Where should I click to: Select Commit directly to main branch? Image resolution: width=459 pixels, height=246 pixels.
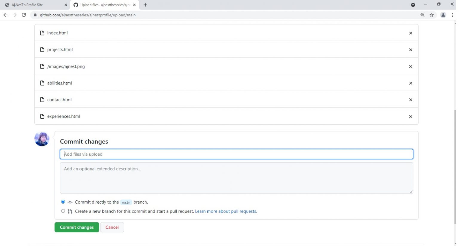point(63,202)
